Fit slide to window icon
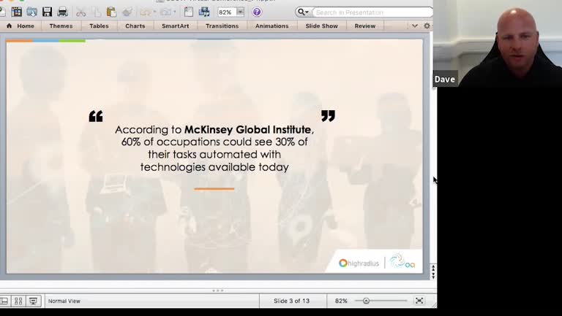Screen dimensions: 562x316 419,301
